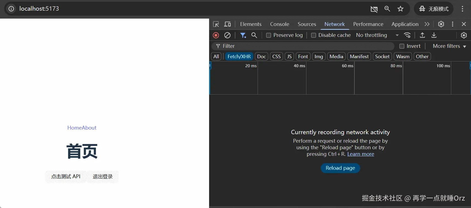
Task: Clear the network log
Action: [x=227, y=35]
